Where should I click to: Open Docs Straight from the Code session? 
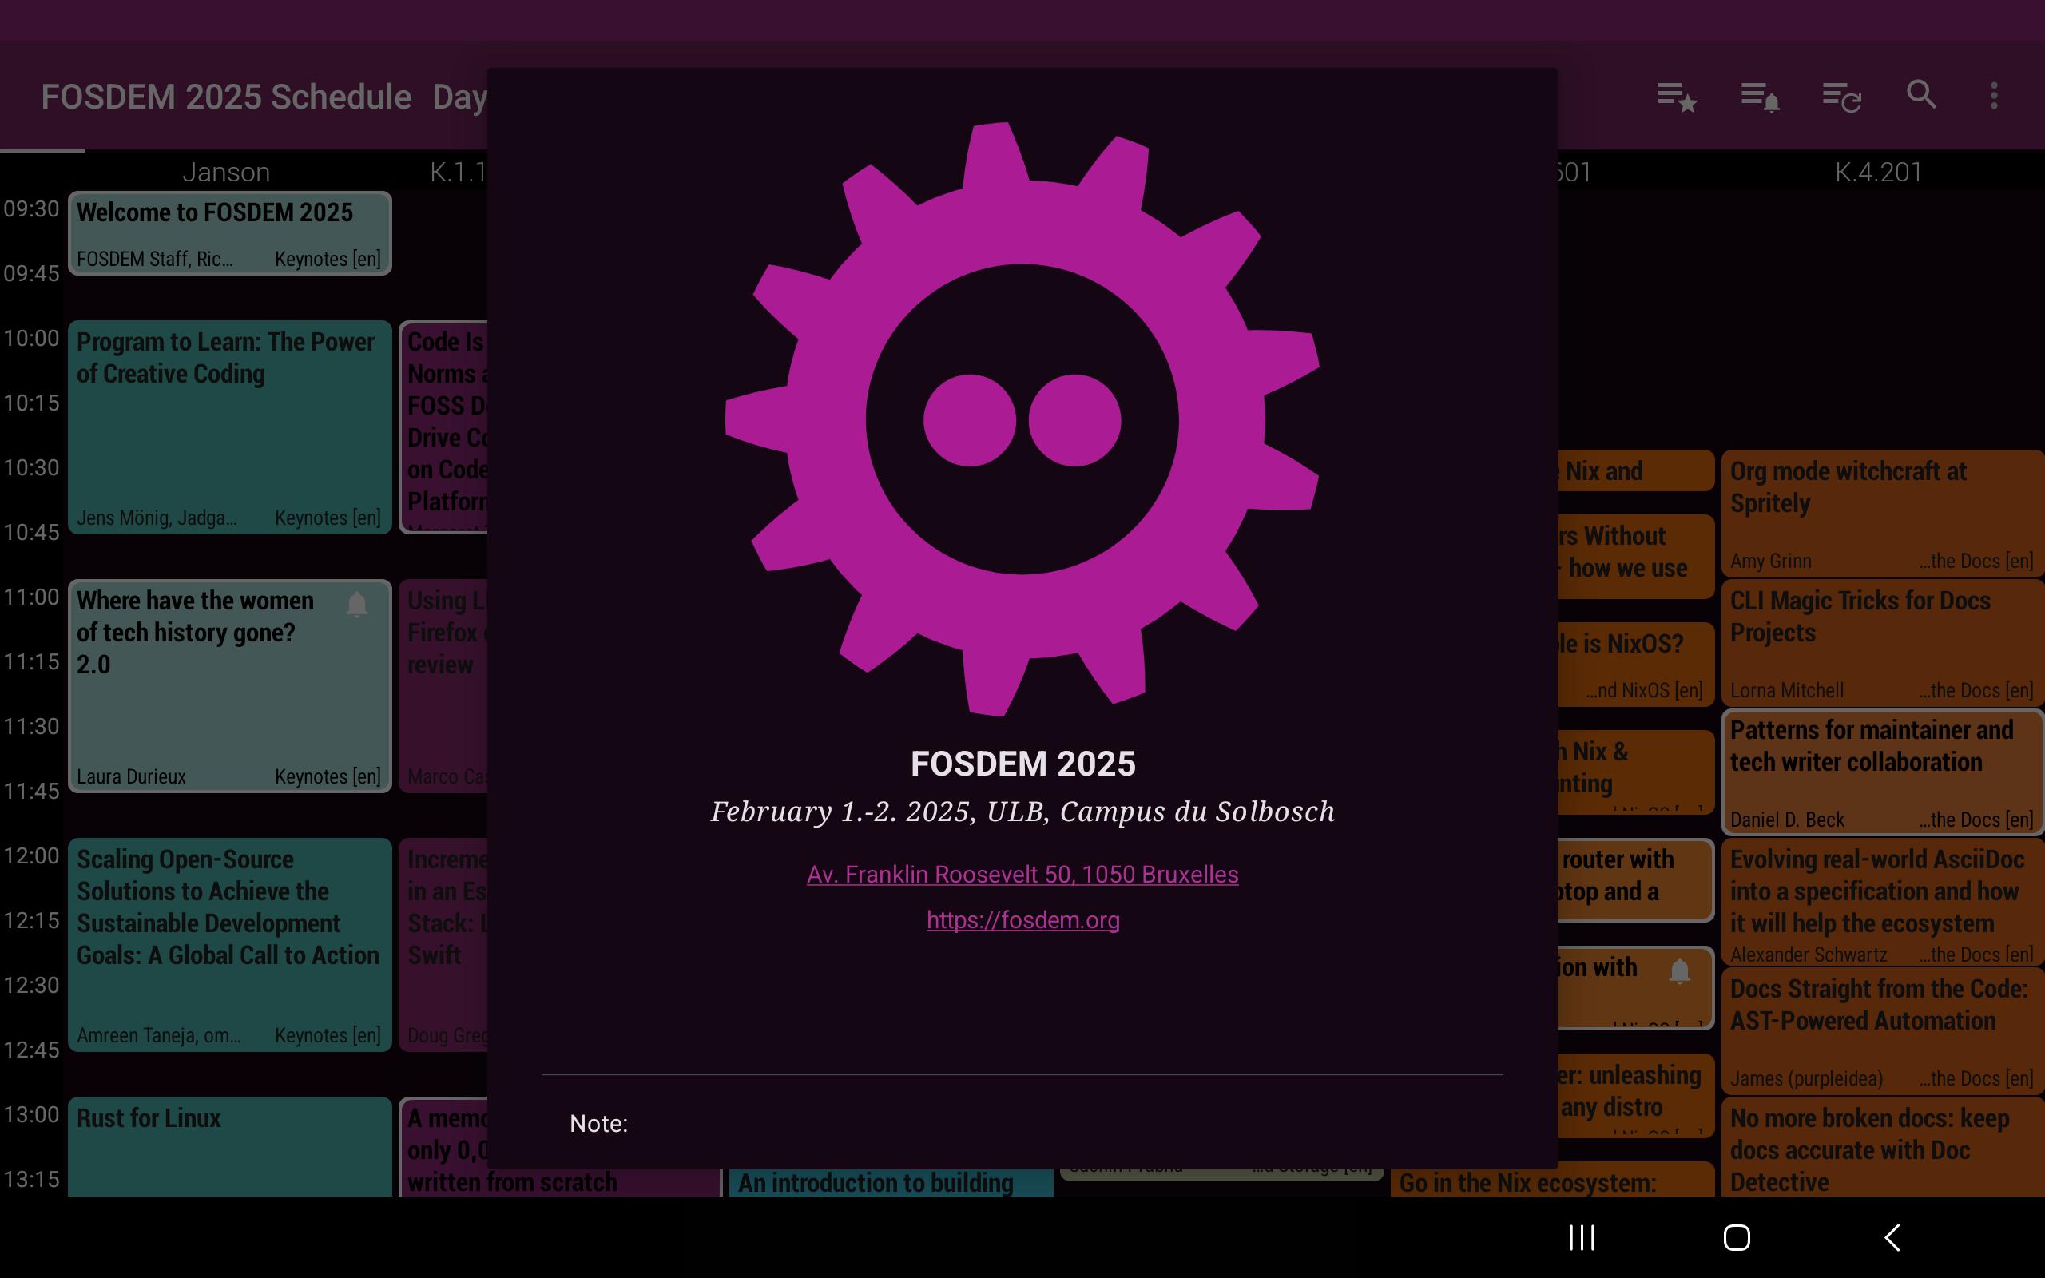1883,1031
